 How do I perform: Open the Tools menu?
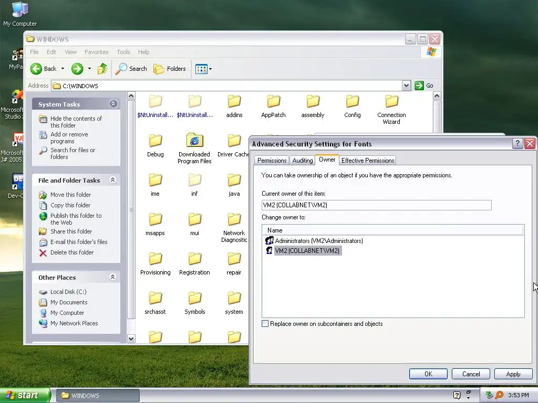123,52
